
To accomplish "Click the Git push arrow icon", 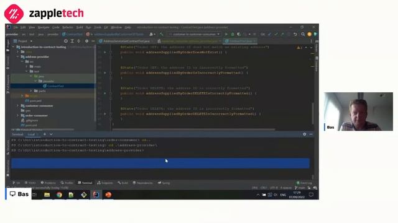I will pyautogui.click(x=282, y=34).
